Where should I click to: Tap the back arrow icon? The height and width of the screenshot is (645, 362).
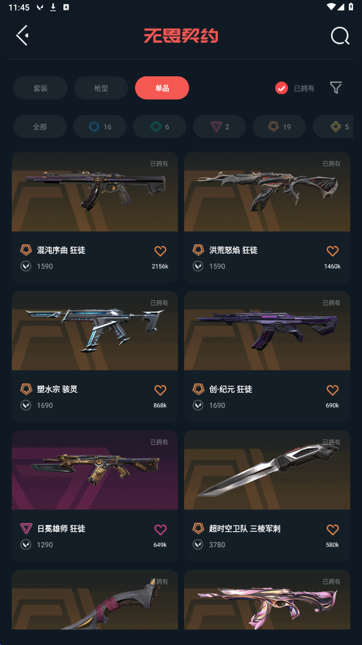22,36
